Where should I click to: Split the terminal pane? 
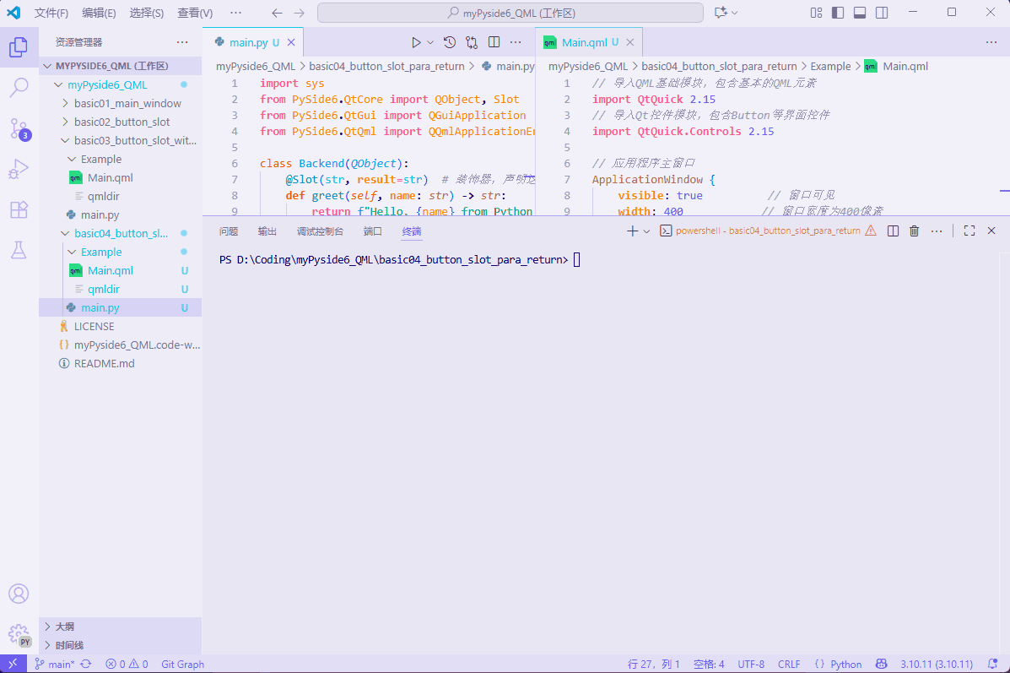click(893, 231)
